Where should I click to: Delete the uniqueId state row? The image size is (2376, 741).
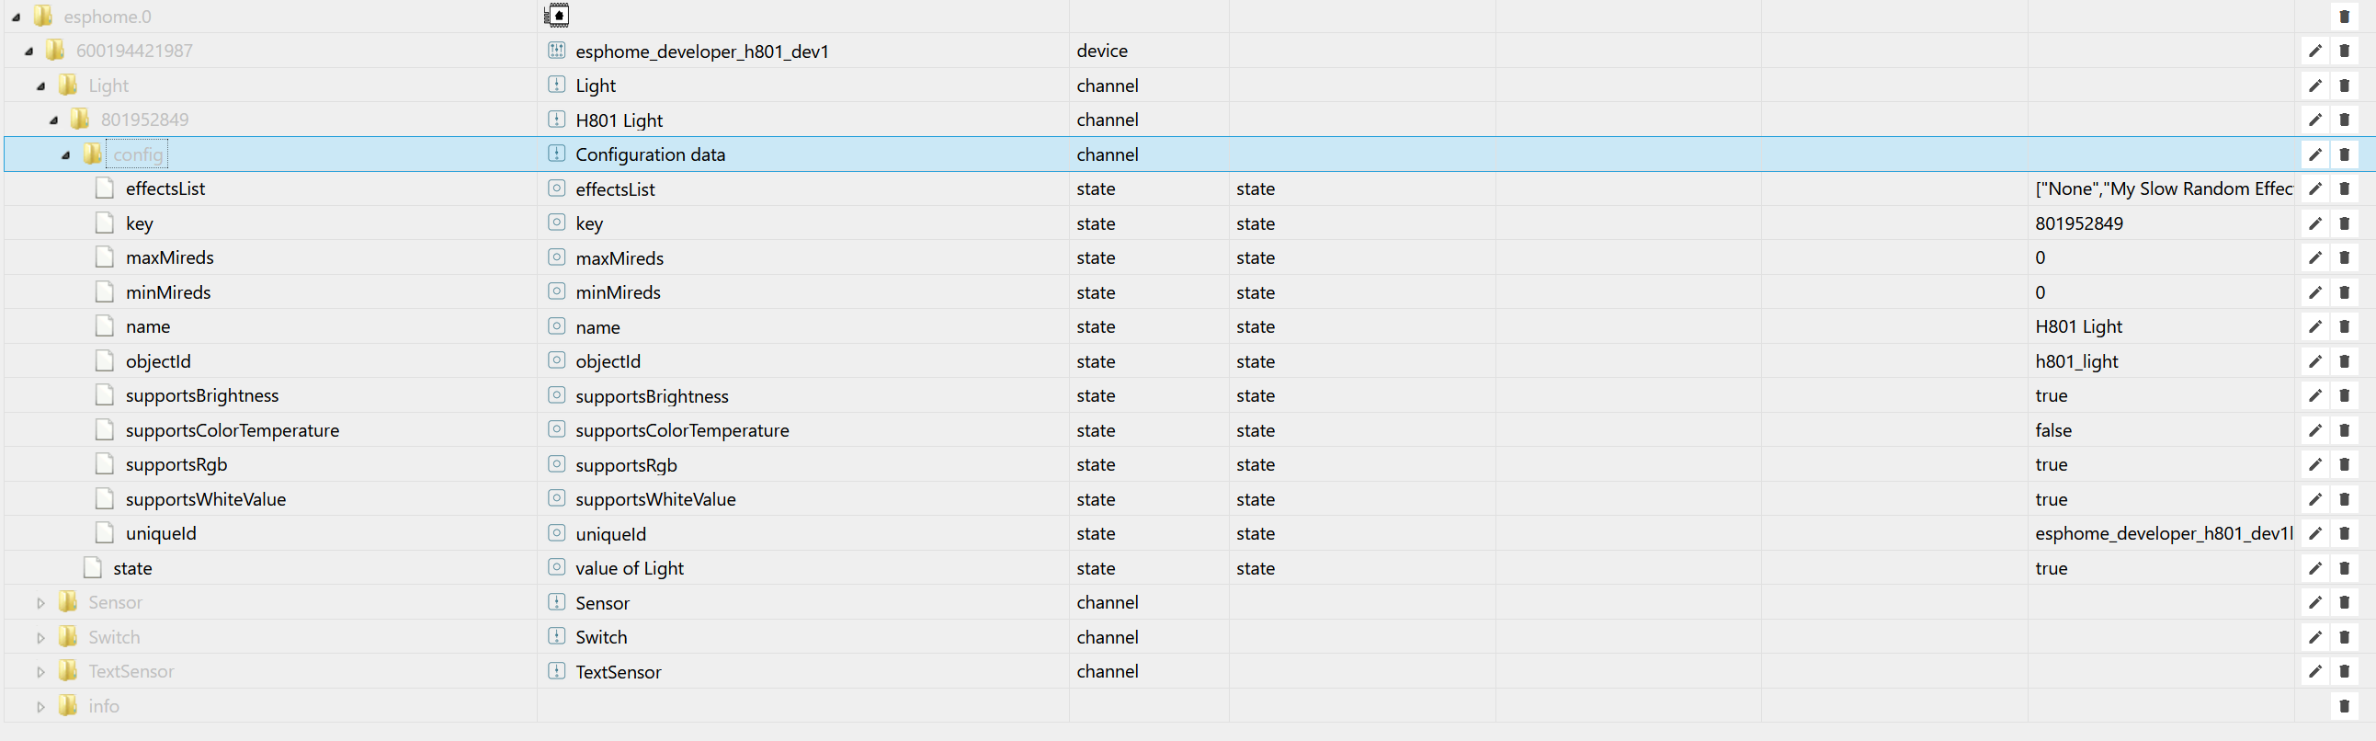2344,533
